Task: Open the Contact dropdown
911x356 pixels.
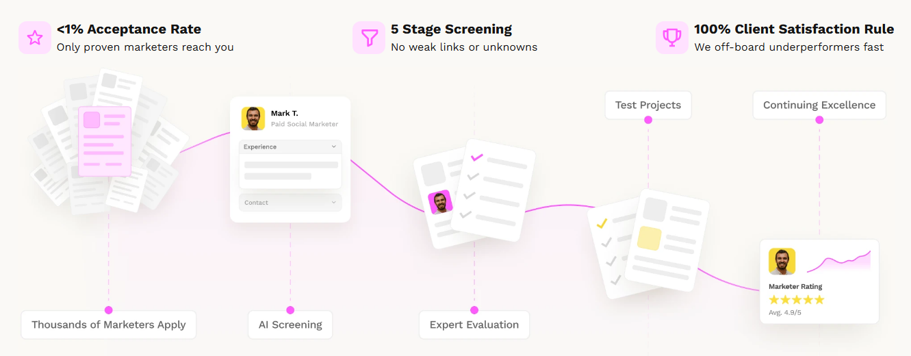Action: [x=290, y=203]
